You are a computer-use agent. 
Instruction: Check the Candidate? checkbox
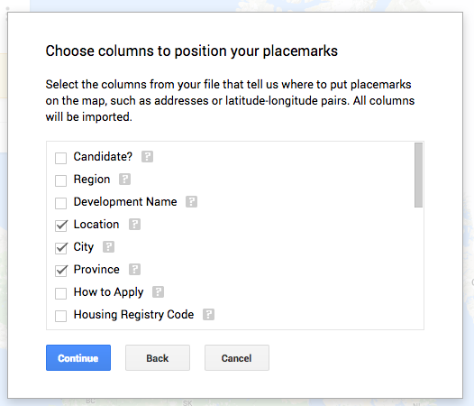(x=60, y=158)
